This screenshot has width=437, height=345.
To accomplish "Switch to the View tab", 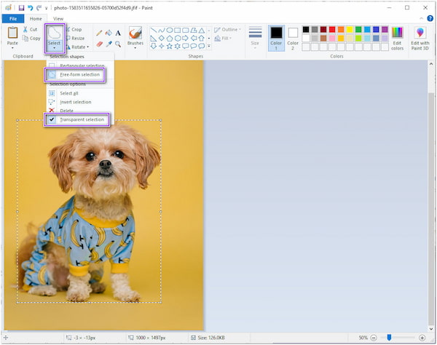I will [x=58, y=19].
